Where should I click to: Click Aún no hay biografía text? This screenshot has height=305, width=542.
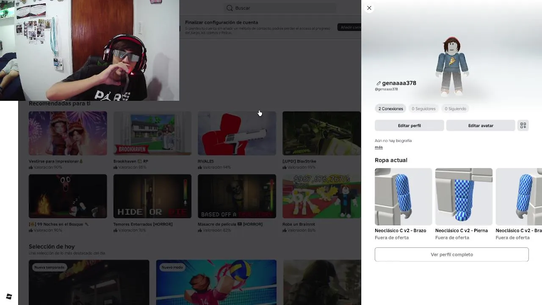tap(393, 141)
